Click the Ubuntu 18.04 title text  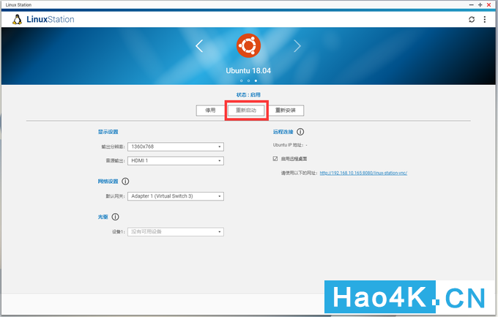pyautogui.click(x=248, y=70)
